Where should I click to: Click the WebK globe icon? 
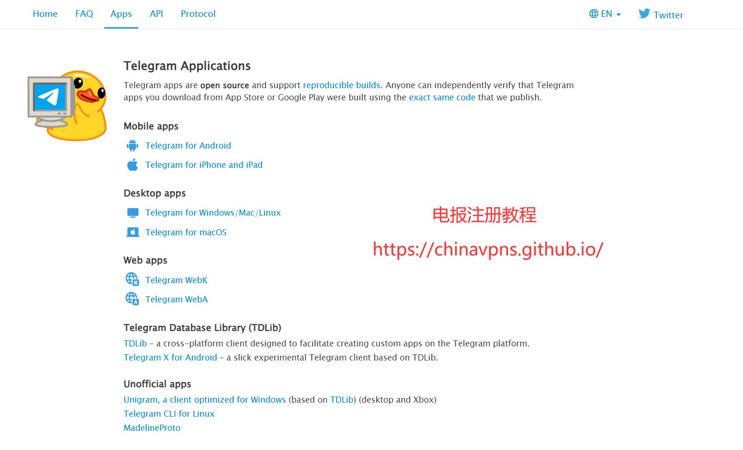pyautogui.click(x=132, y=279)
